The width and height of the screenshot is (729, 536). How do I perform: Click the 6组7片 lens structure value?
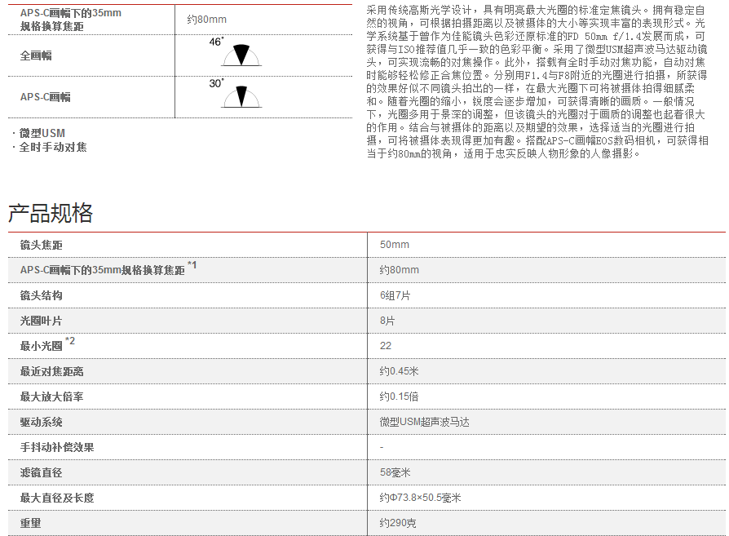pos(395,295)
